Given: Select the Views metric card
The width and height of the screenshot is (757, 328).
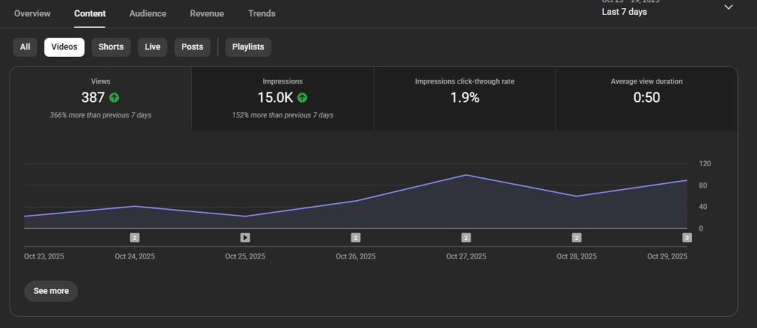Looking at the screenshot, I should [x=101, y=98].
